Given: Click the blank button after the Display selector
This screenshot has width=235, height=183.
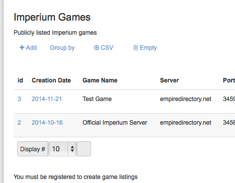Looking at the screenshot, I should [84, 149].
